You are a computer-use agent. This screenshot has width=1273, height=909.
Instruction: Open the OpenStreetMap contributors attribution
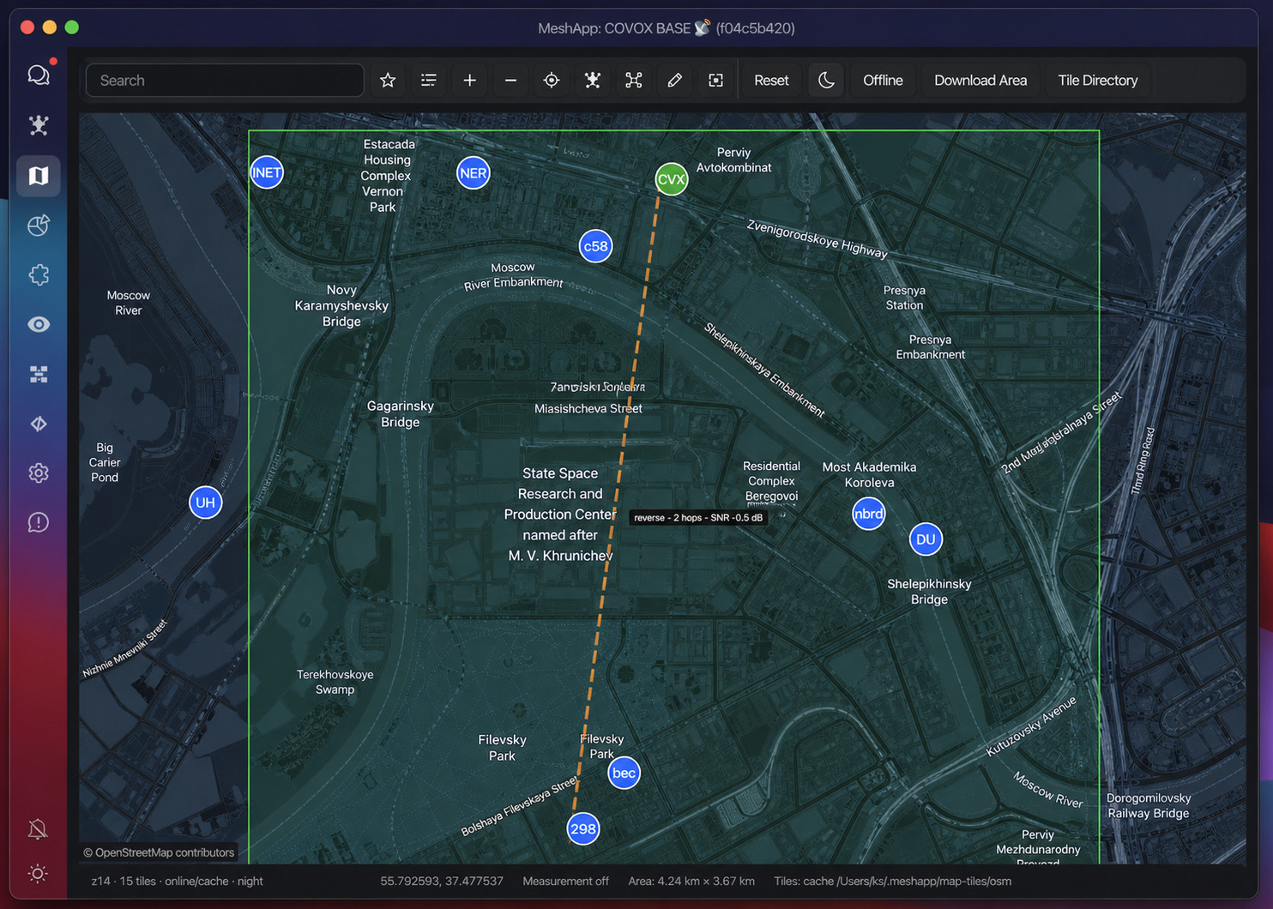point(159,852)
